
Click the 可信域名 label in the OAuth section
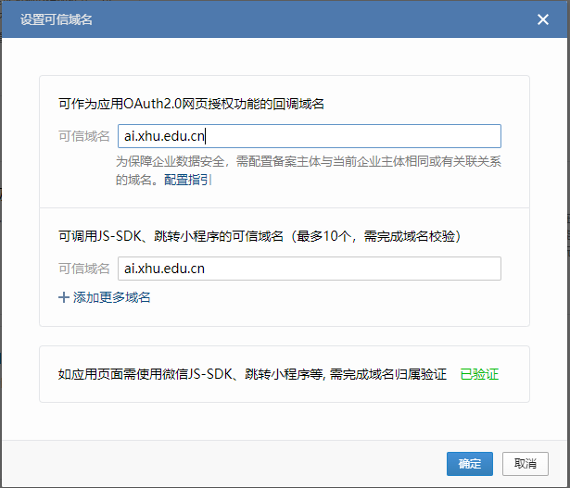tap(83, 136)
